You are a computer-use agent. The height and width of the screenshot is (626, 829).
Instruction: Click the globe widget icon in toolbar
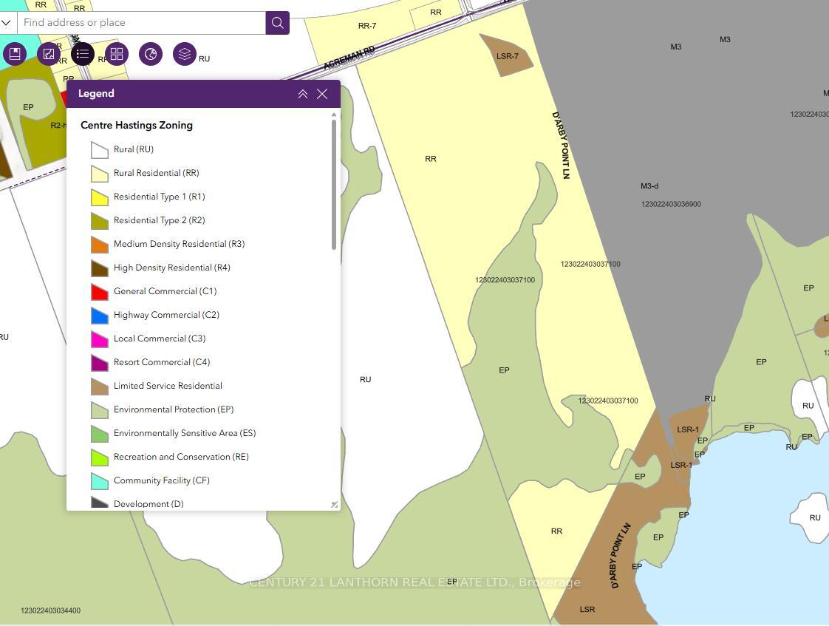tap(151, 54)
